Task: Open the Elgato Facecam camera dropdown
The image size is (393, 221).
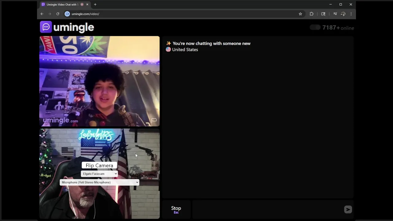Action: 99,174
